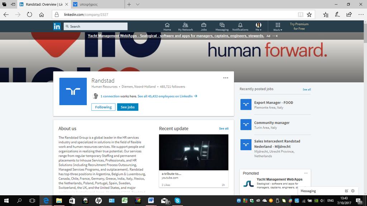Open Promoted ad options ellipsis

(306, 173)
